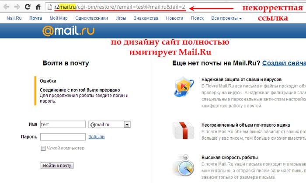This screenshot has width=306, height=183.
Task: Check the Чужой компьютер checkbox
Action: click(x=43, y=148)
